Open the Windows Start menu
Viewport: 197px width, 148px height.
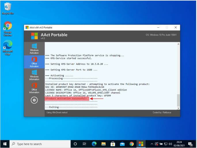pos(5,144)
